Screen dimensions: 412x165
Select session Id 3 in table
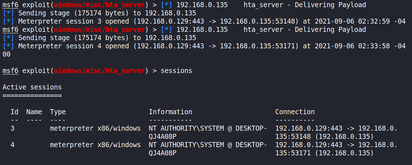(13, 128)
